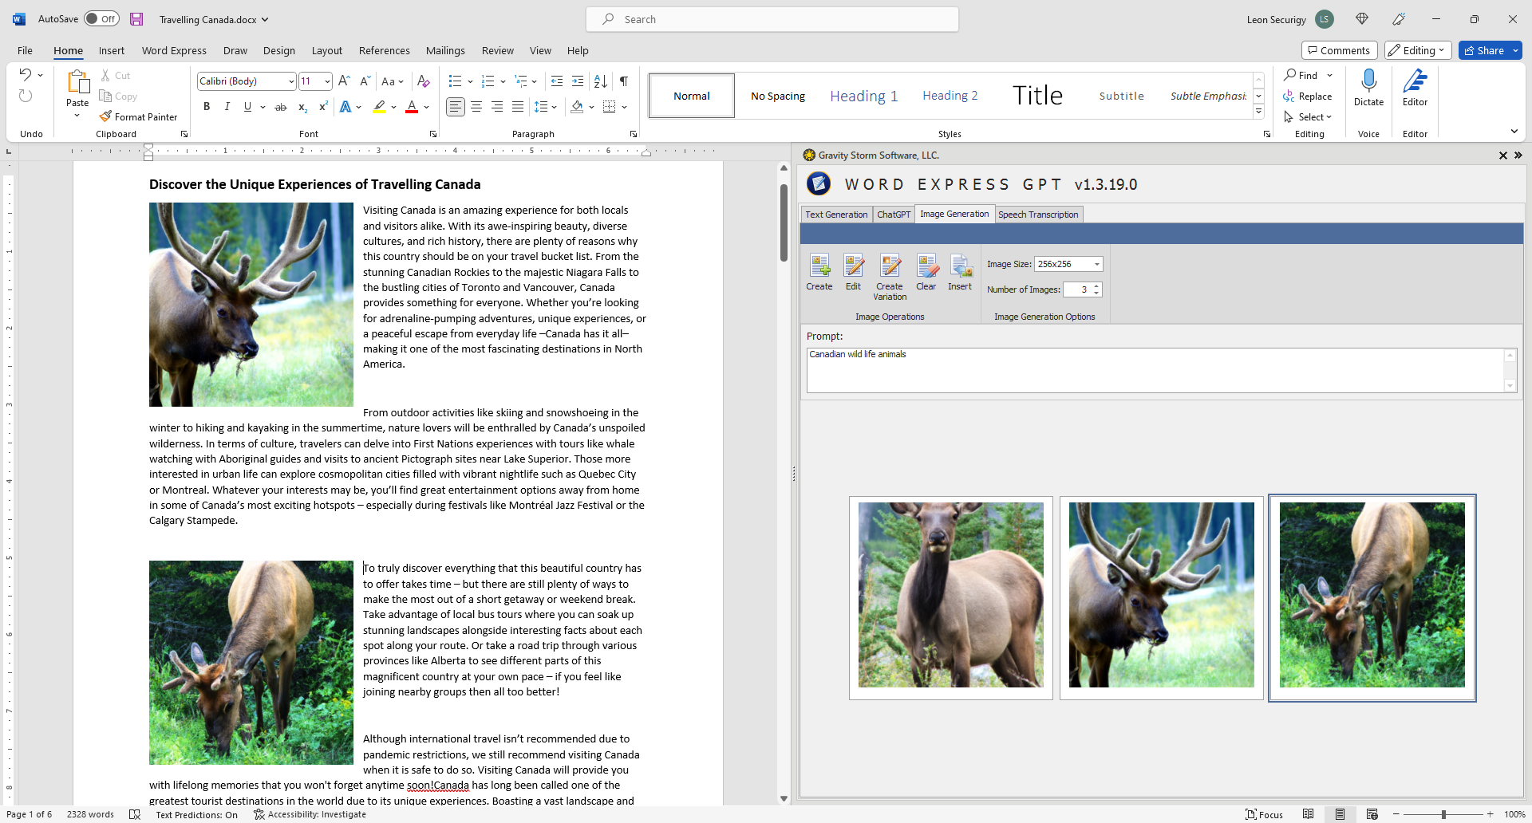Toggle italic formatting

(x=227, y=107)
